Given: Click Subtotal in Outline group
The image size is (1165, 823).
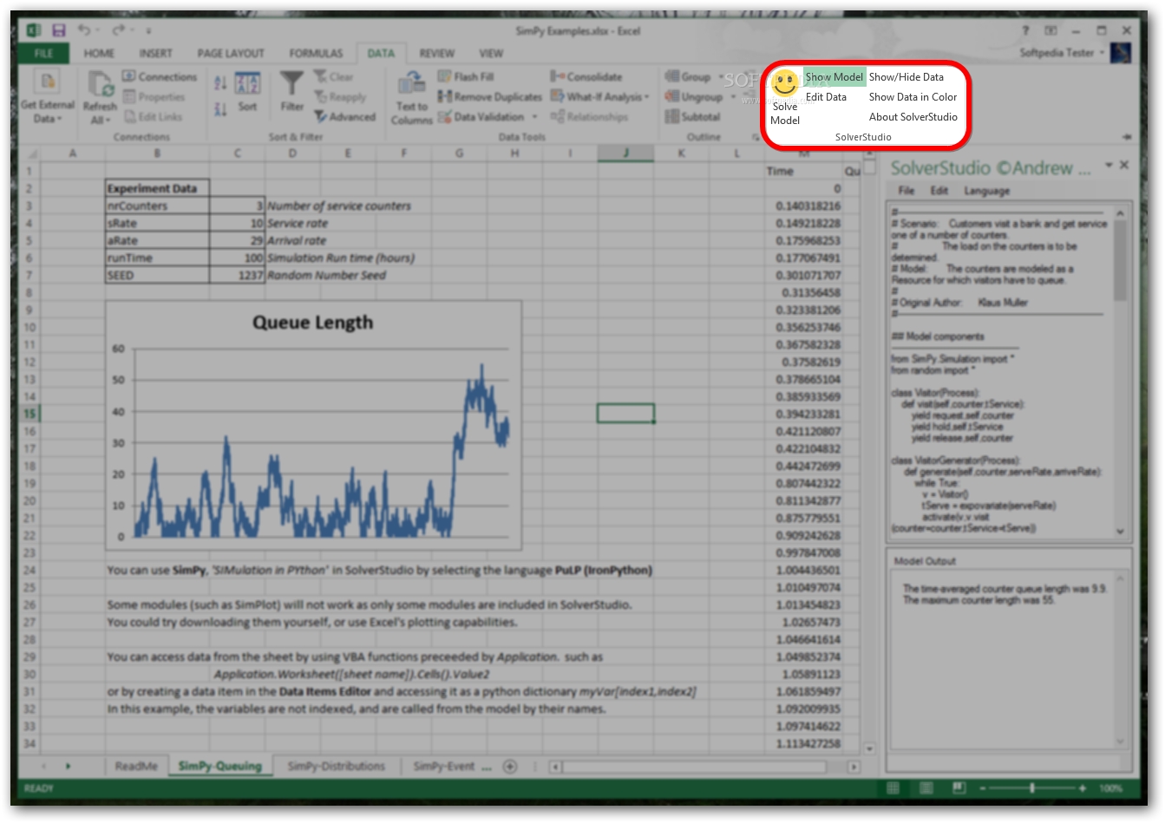Looking at the screenshot, I should pos(693,116).
